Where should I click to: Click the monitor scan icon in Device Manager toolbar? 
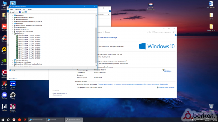click(26, 12)
